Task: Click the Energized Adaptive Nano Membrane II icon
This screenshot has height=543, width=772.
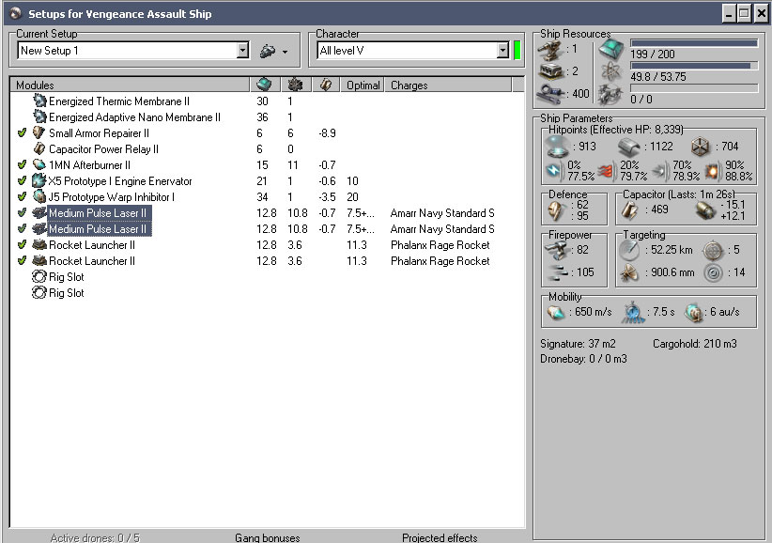Action: click(39, 116)
